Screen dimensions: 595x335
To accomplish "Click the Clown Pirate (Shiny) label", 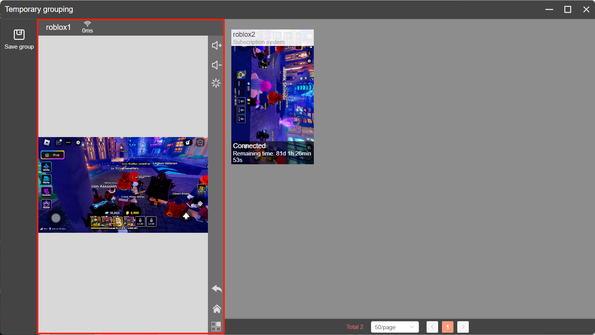I will point(133,197).
